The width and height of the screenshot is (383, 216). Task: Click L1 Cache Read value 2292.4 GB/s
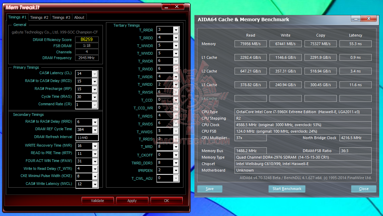point(250,57)
